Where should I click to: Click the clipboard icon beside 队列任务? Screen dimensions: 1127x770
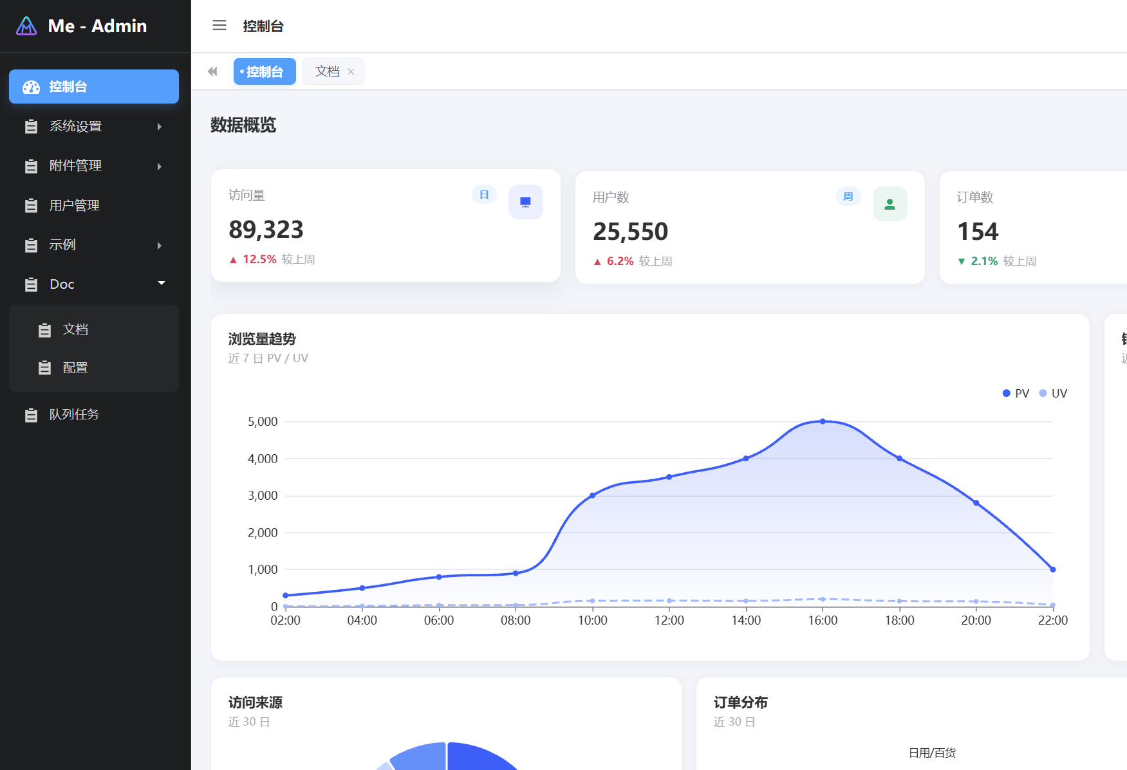[x=31, y=415]
